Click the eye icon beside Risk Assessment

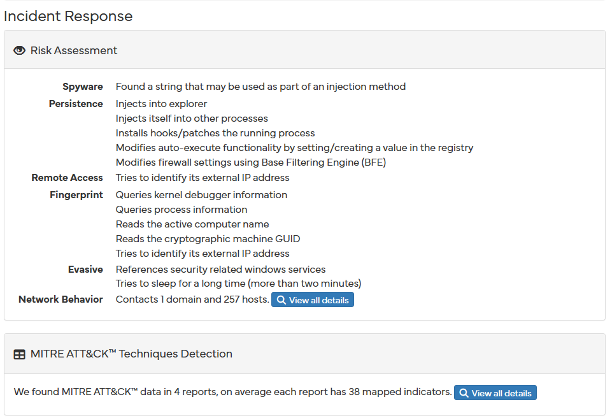pos(19,50)
